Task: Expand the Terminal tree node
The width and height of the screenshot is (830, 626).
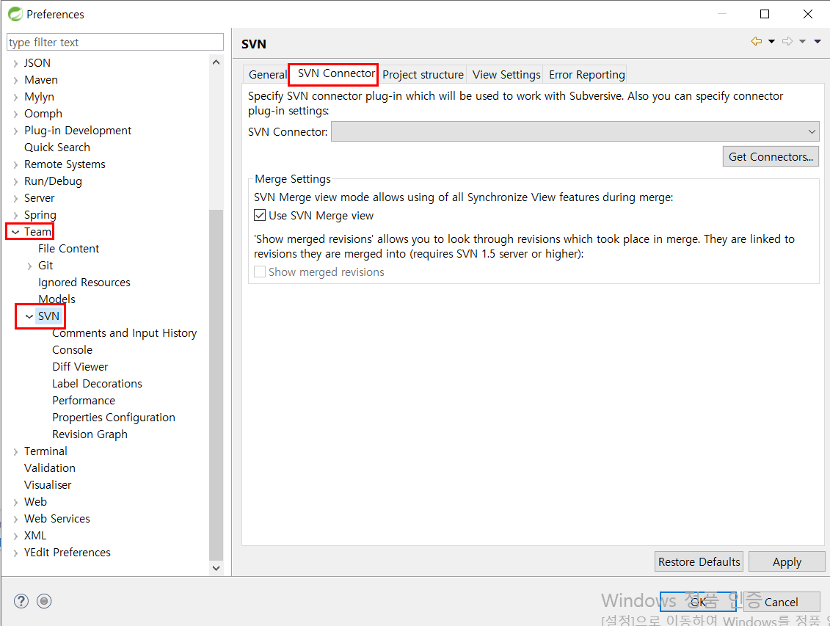Action: [x=15, y=452]
